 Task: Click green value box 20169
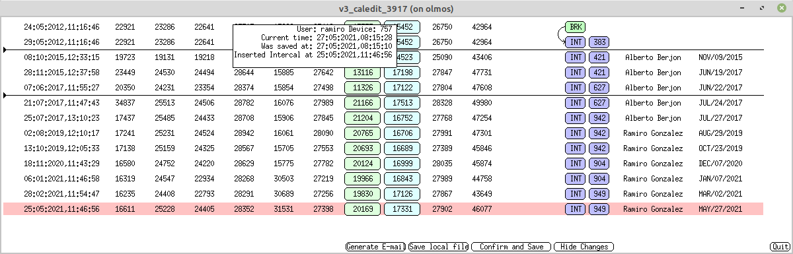coord(363,208)
